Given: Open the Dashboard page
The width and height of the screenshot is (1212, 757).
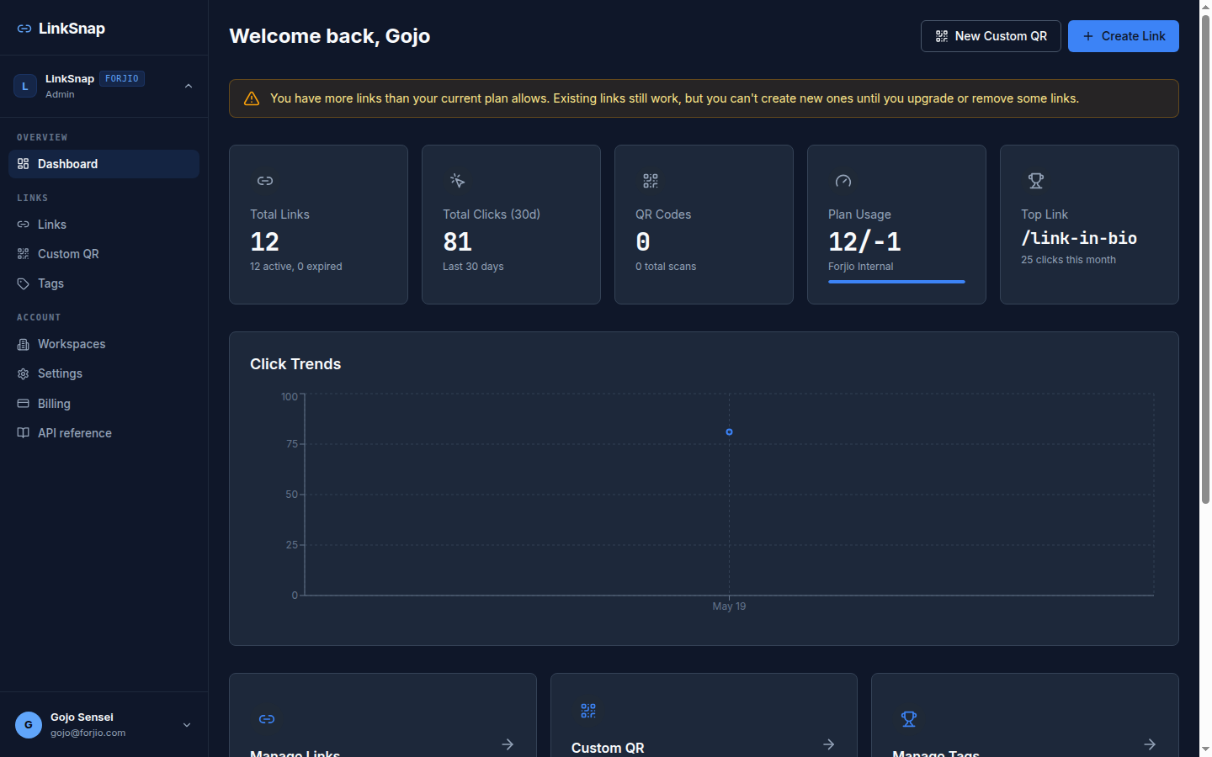Looking at the screenshot, I should (104, 164).
